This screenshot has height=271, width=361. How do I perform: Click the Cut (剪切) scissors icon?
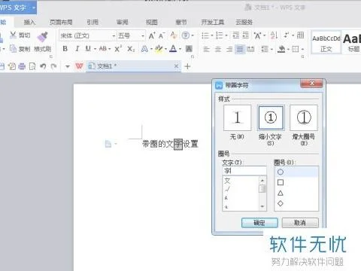[x=13, y=35]
